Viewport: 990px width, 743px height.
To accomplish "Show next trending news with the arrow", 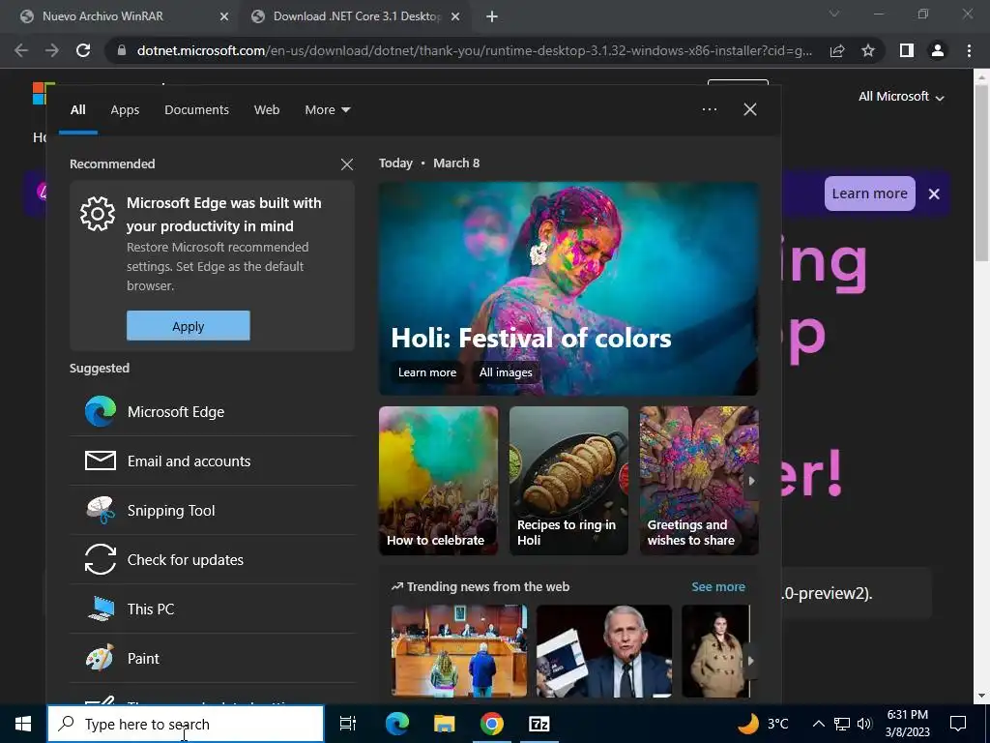I will (x=750, y=661).
